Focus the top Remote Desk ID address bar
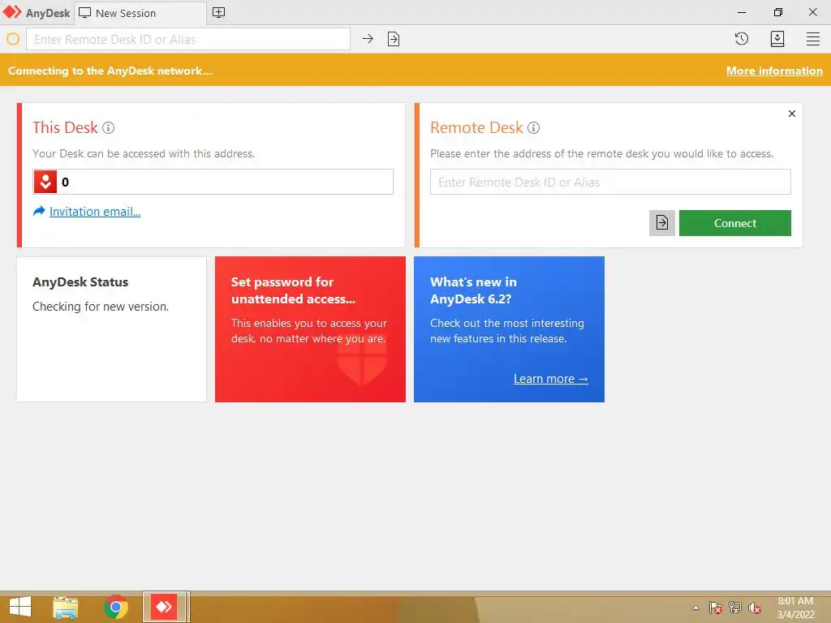This screenshot has height=623, width=831. pyautogui.click(x=188, y=39)
